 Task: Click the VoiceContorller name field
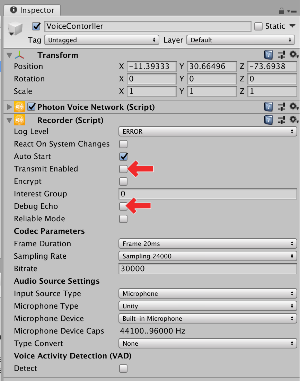pyautogui.click(x=148, y=26)
